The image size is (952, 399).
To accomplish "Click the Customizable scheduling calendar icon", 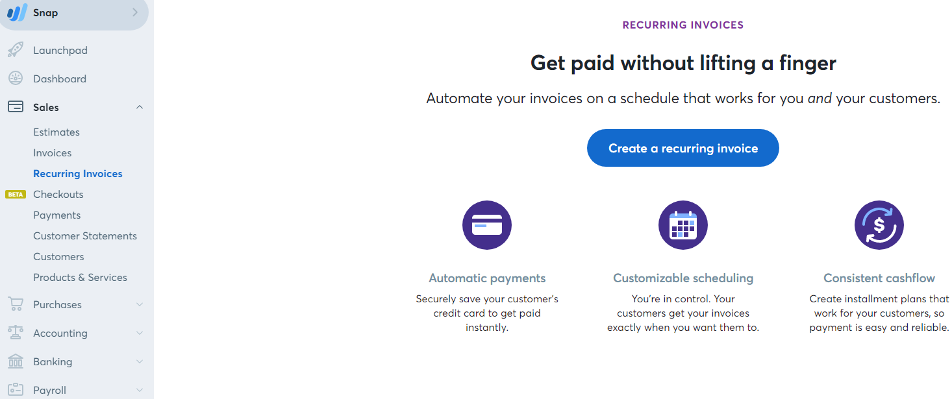I will (x=683, y=225).
